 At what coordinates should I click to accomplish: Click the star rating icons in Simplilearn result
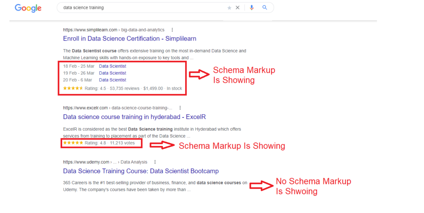click(73, 88)
